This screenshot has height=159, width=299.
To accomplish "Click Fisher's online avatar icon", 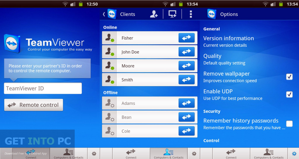I will pos(109,38).
